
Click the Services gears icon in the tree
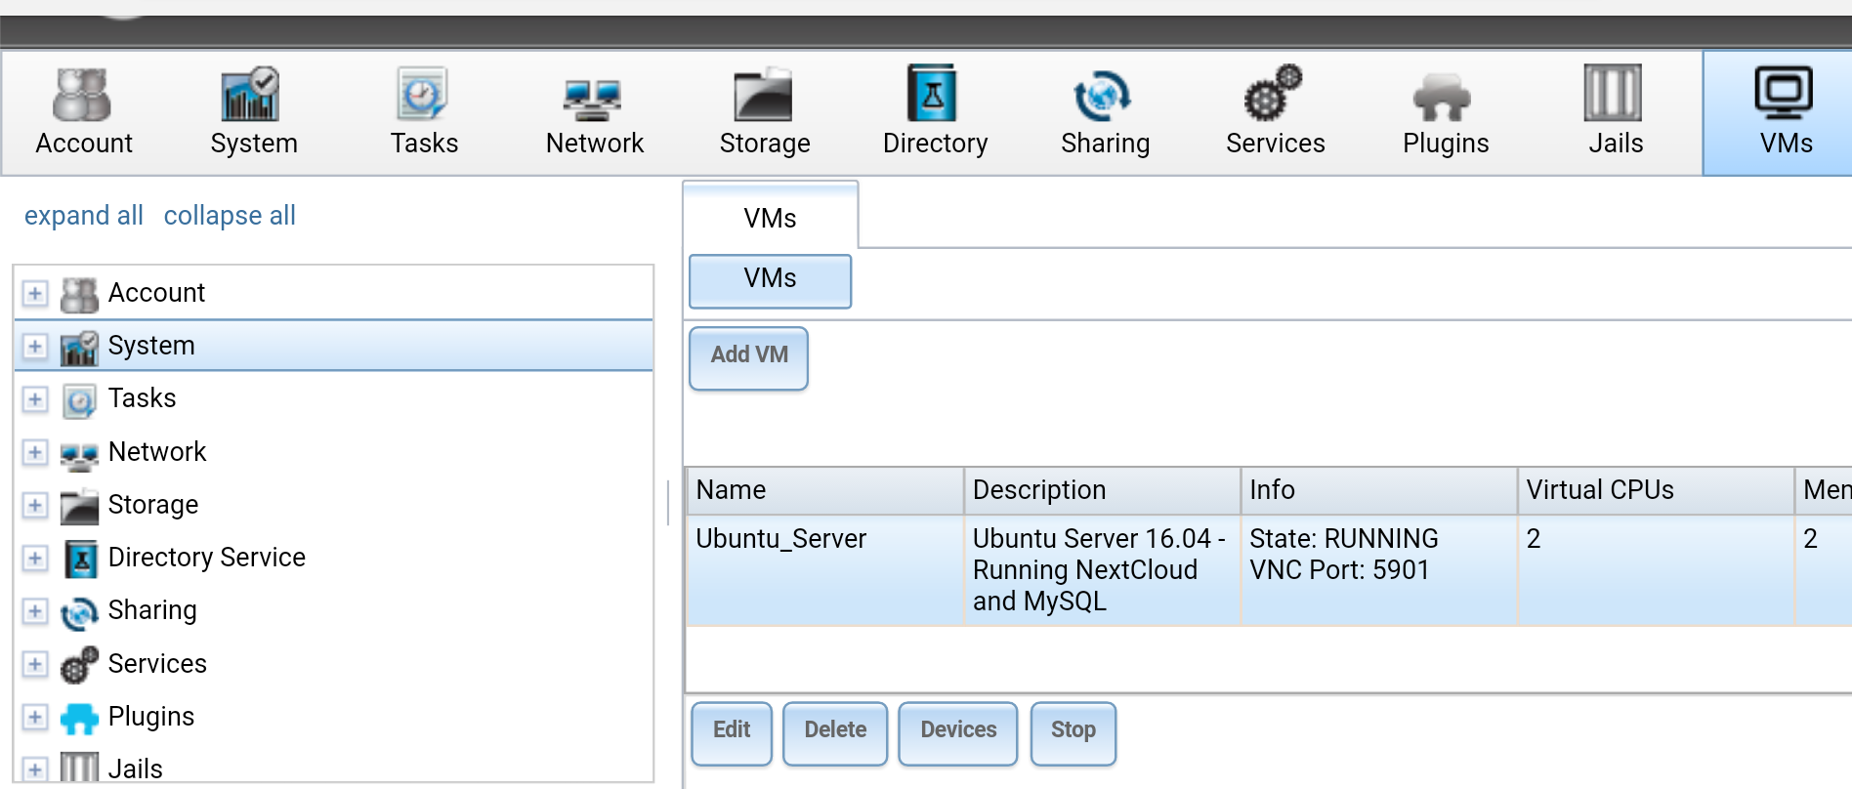(x=79, y=665)
